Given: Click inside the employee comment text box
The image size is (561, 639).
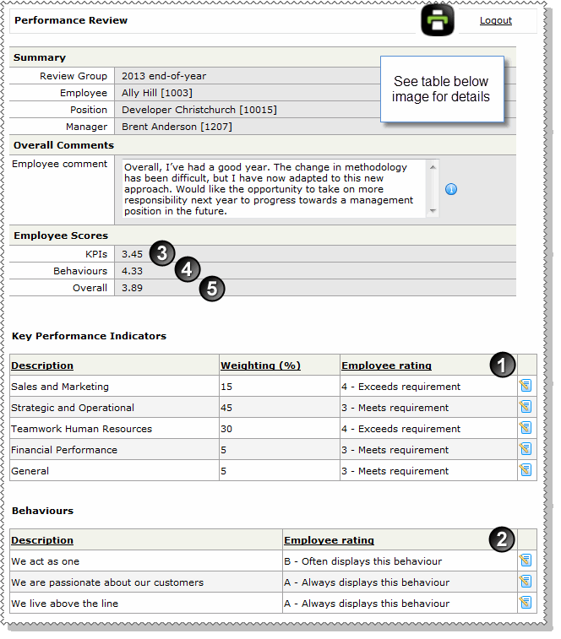Looking at the screenshot, I should [x=274, y=189].
